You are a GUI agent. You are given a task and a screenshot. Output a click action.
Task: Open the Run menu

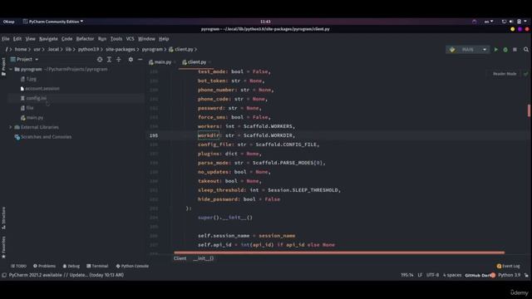102,39
